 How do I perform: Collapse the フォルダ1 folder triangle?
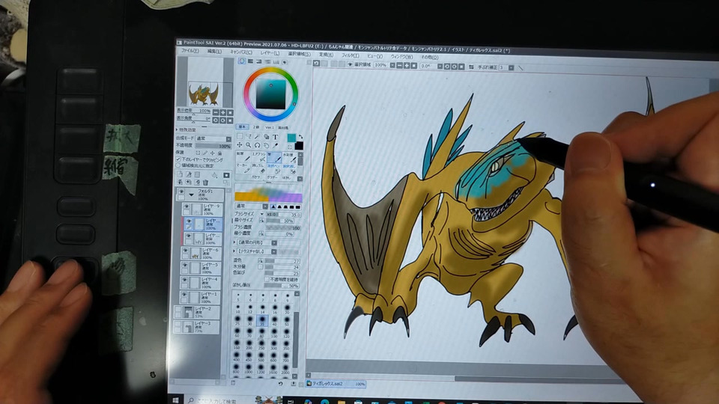(191, 195)
